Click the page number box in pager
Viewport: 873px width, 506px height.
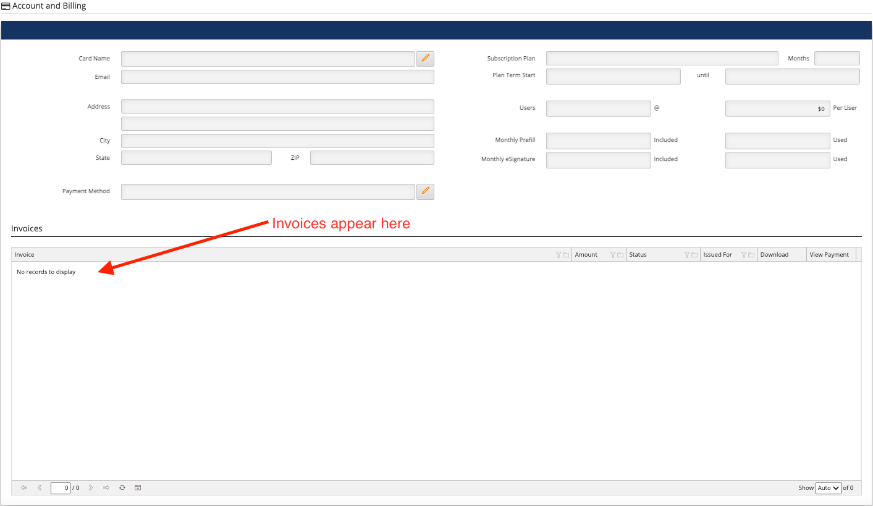pyautogui.click(x=61, y=487)
